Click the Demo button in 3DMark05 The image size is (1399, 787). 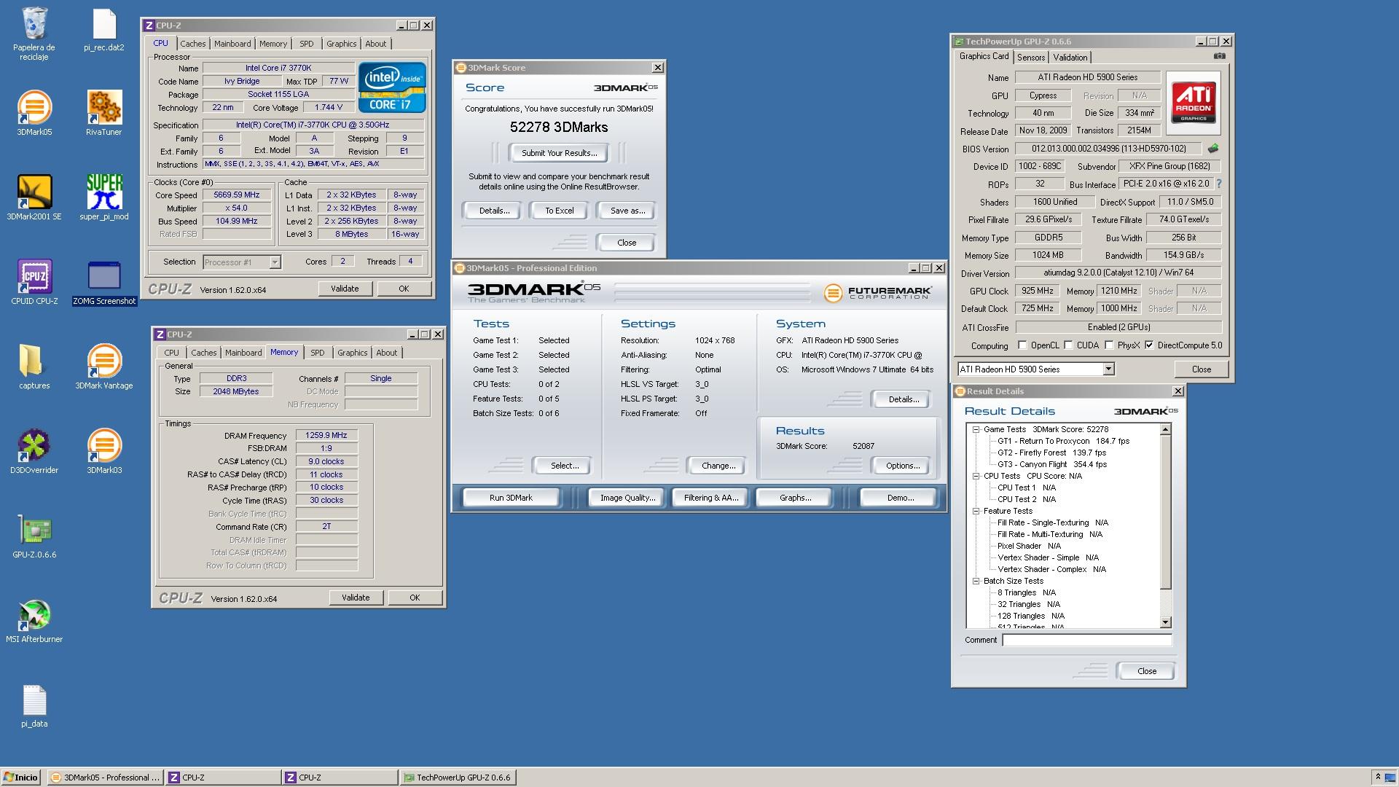click(x=900, y=498)
